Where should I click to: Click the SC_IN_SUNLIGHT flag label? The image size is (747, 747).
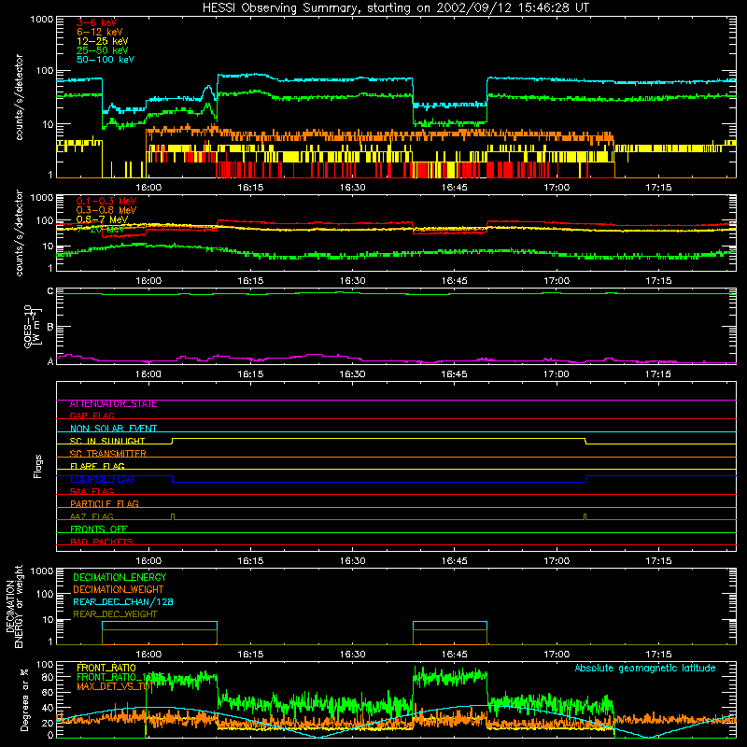coord(107,441)
